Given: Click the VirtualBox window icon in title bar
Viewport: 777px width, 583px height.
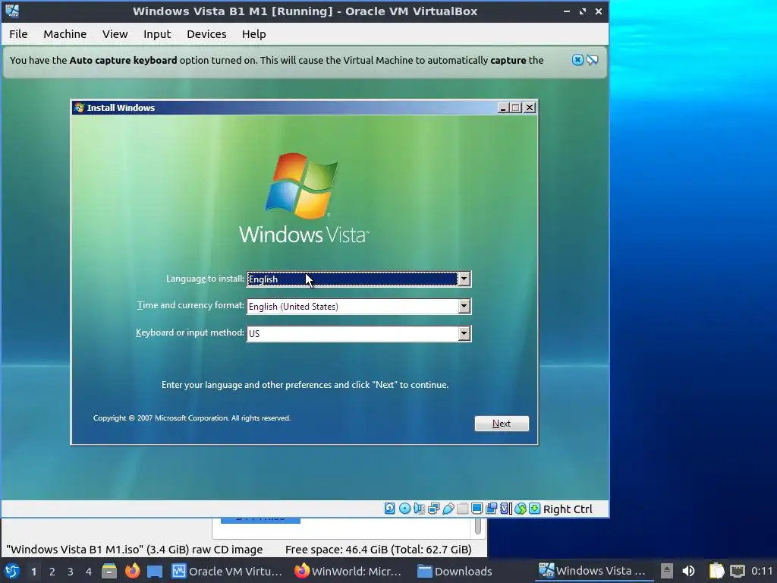Looking at the screenshot, I should point(12,11).
